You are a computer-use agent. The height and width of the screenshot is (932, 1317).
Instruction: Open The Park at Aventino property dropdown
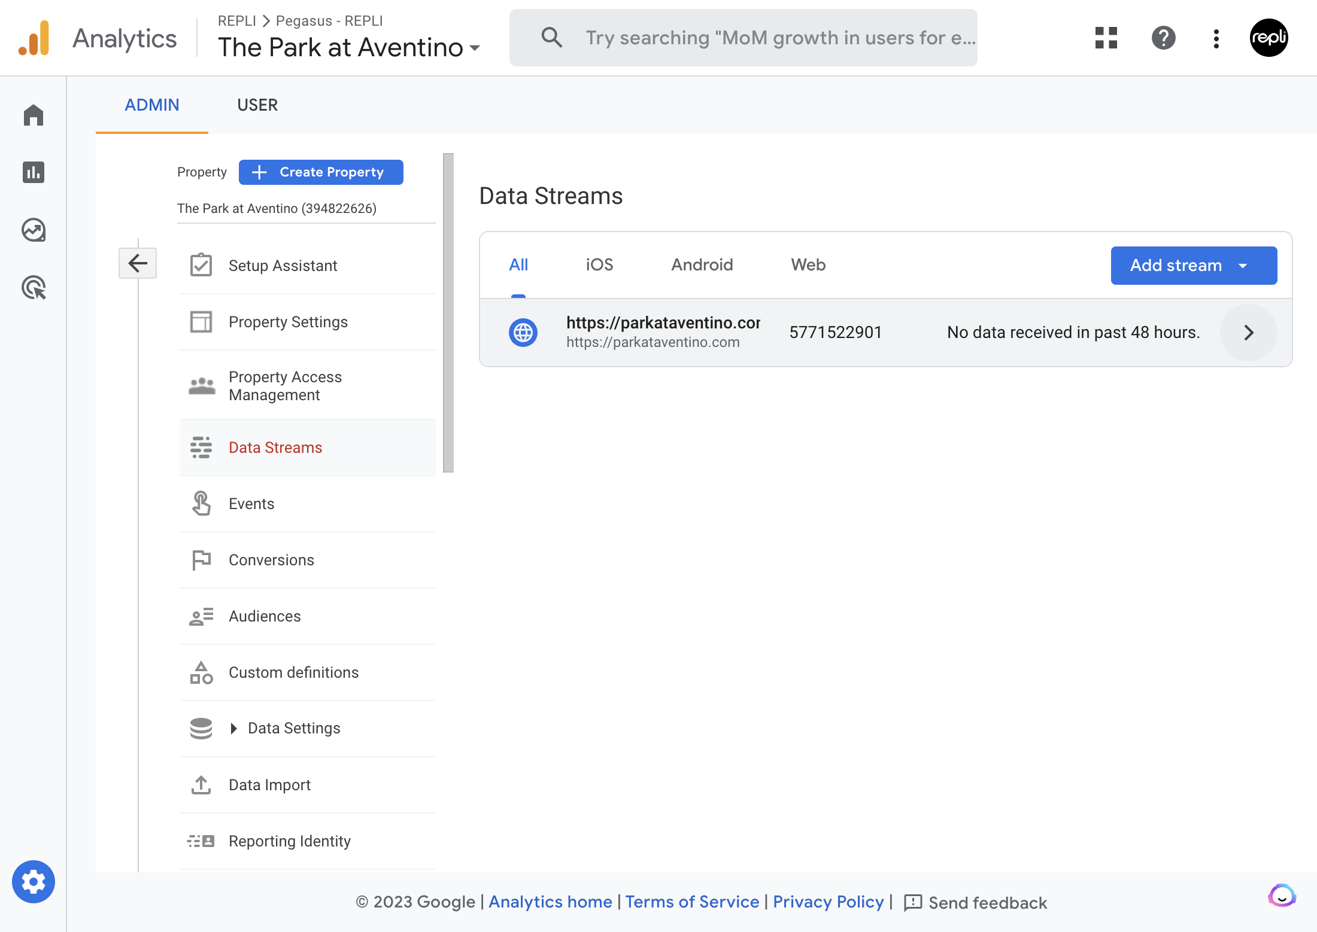click(349, 47)
